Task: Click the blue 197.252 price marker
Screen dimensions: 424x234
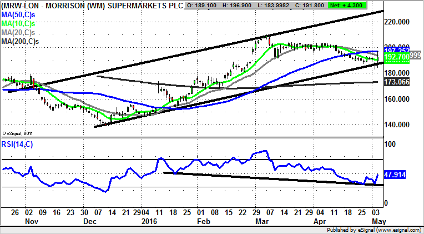Action: pos(395,51)
